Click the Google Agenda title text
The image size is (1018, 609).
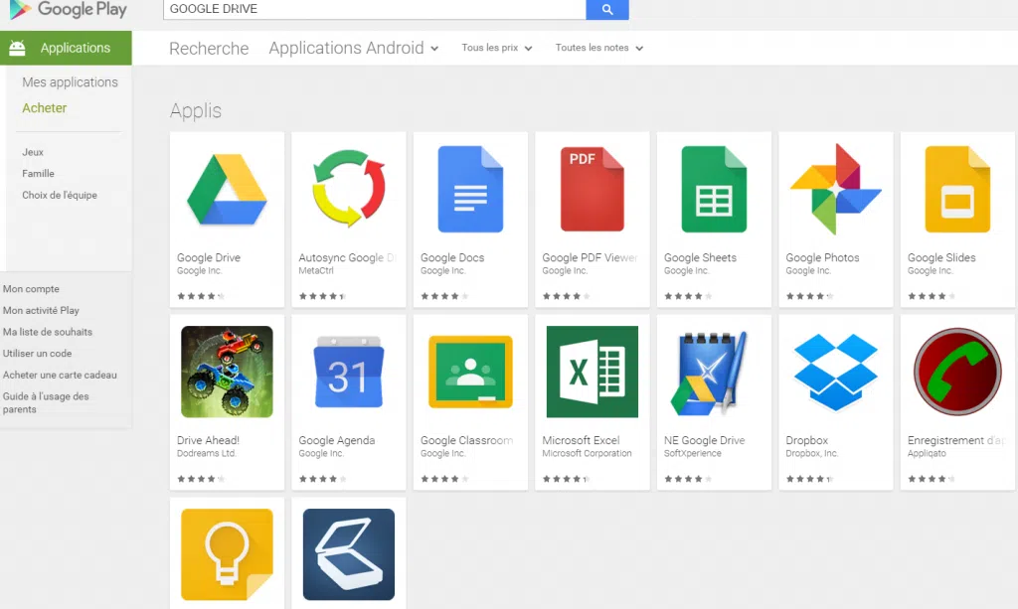click(x=337, y=440)
